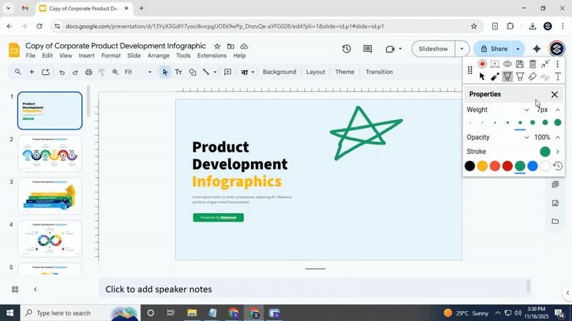Star the presentation next to the title
Viewport: 572px width, 321px height.
[x=217, y=46]
